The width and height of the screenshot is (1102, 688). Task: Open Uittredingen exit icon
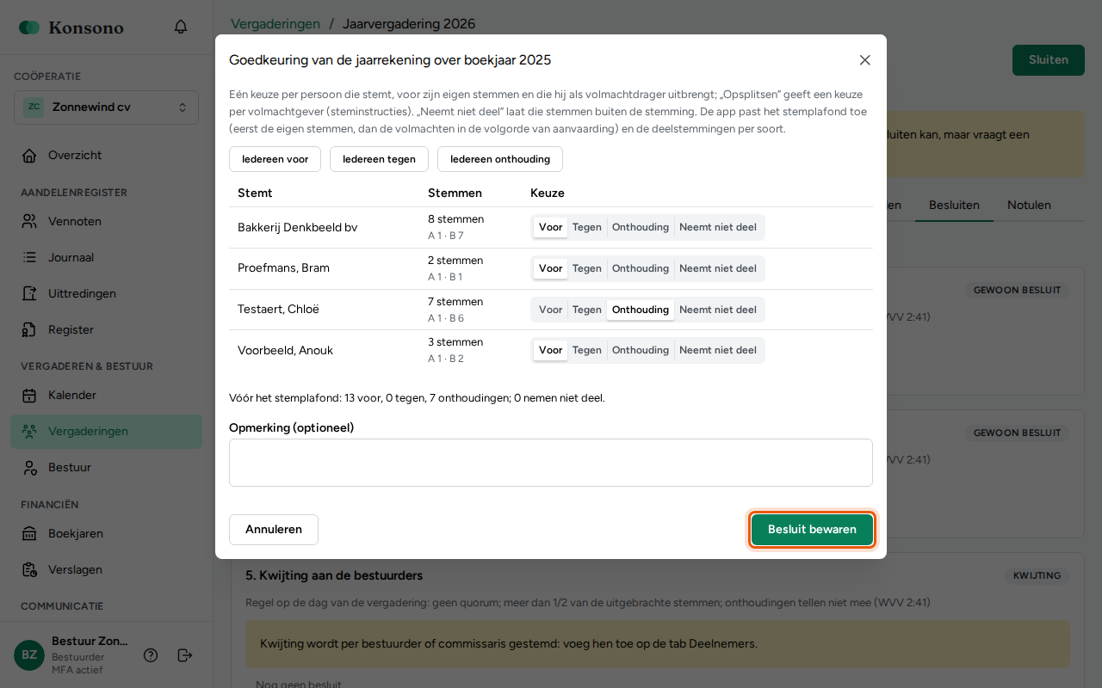tap(29, 294)
